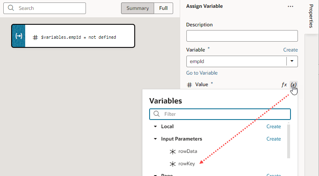Open the empId variable dropdown
This screenshot has width=319, height=176.
click(292, 61)
